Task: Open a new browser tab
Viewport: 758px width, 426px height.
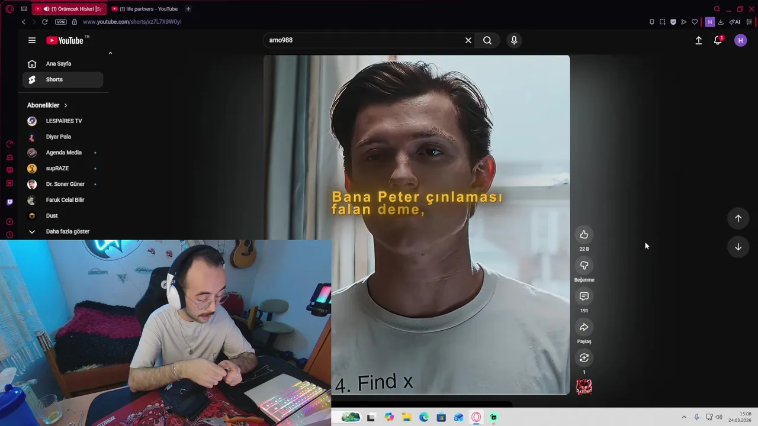Action: pyautogui.click(x=188, y=9)
